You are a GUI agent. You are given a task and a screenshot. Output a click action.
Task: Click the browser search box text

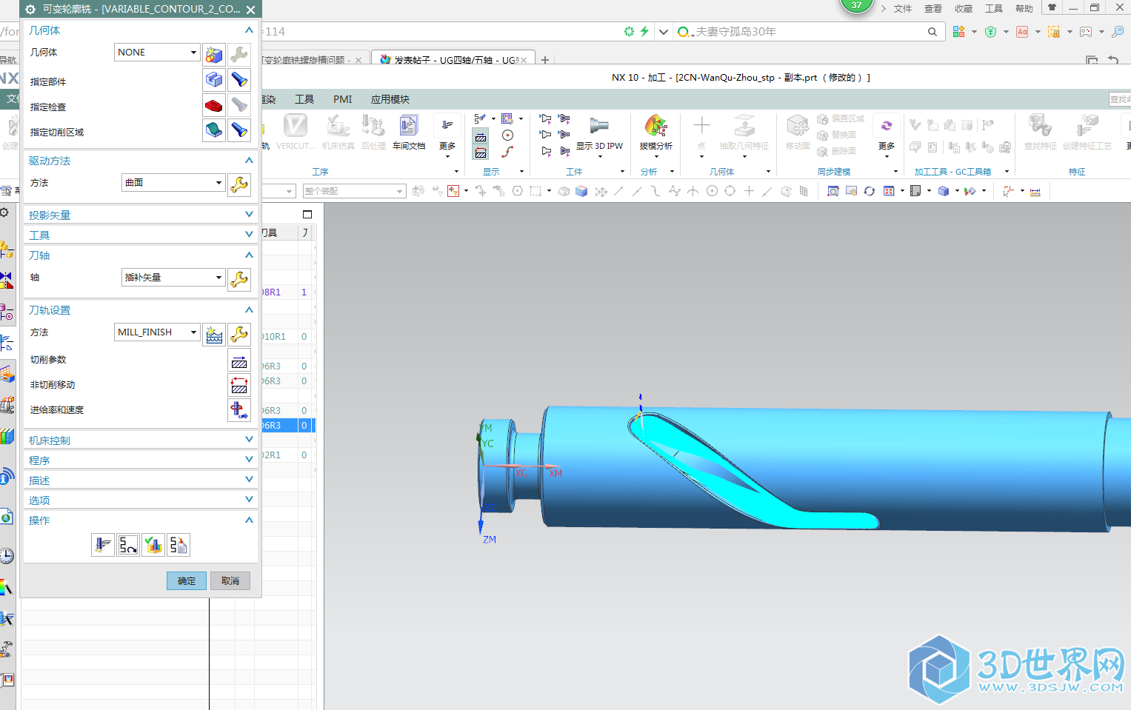point(735,32)
